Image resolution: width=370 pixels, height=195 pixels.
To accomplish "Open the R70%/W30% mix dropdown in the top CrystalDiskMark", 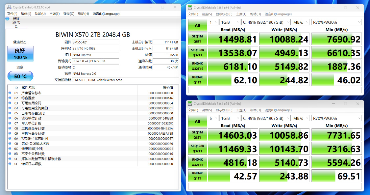I will (336, 22).
